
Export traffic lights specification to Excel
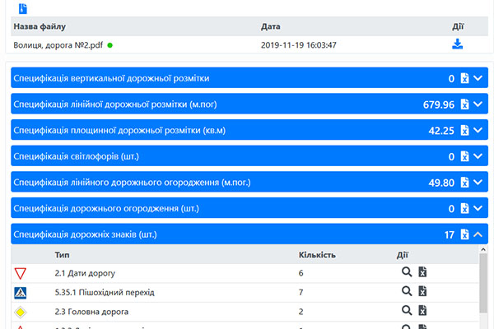pos(464,156)
